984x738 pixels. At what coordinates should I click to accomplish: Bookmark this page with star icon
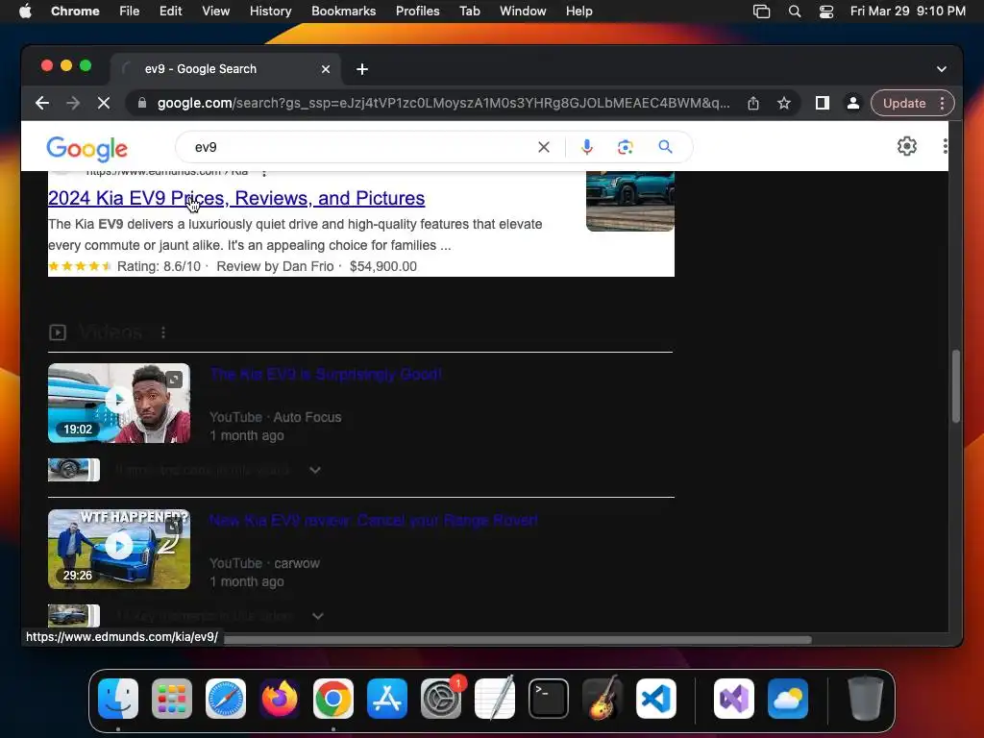[x=784, y=103]
